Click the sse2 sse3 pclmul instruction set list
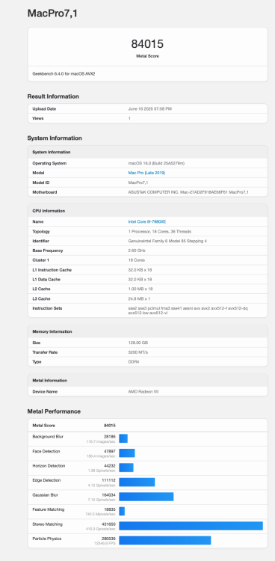The image size is (275, 561). (188, 310)
